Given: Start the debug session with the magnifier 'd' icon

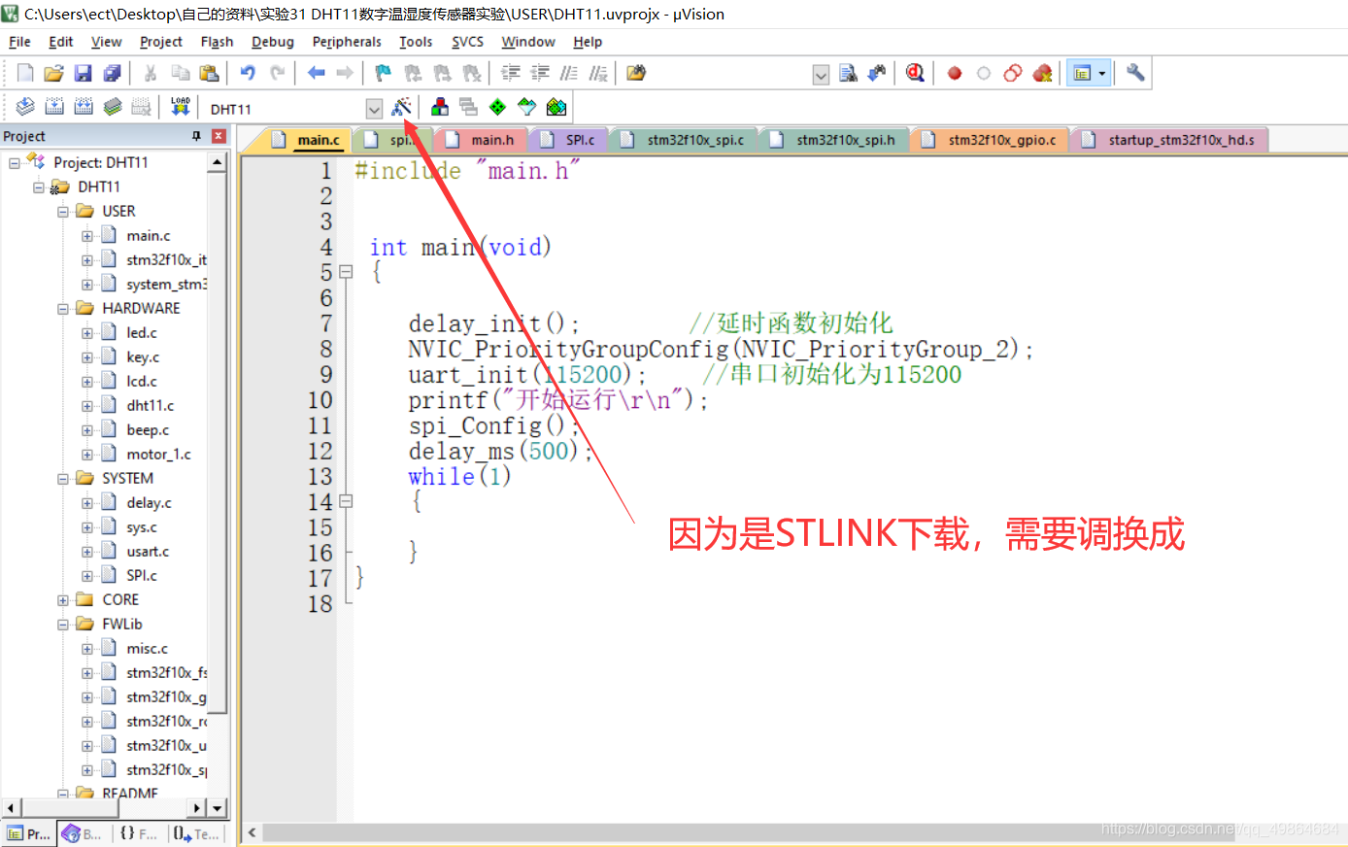Looking at the screenshot, I should [915, 73].
